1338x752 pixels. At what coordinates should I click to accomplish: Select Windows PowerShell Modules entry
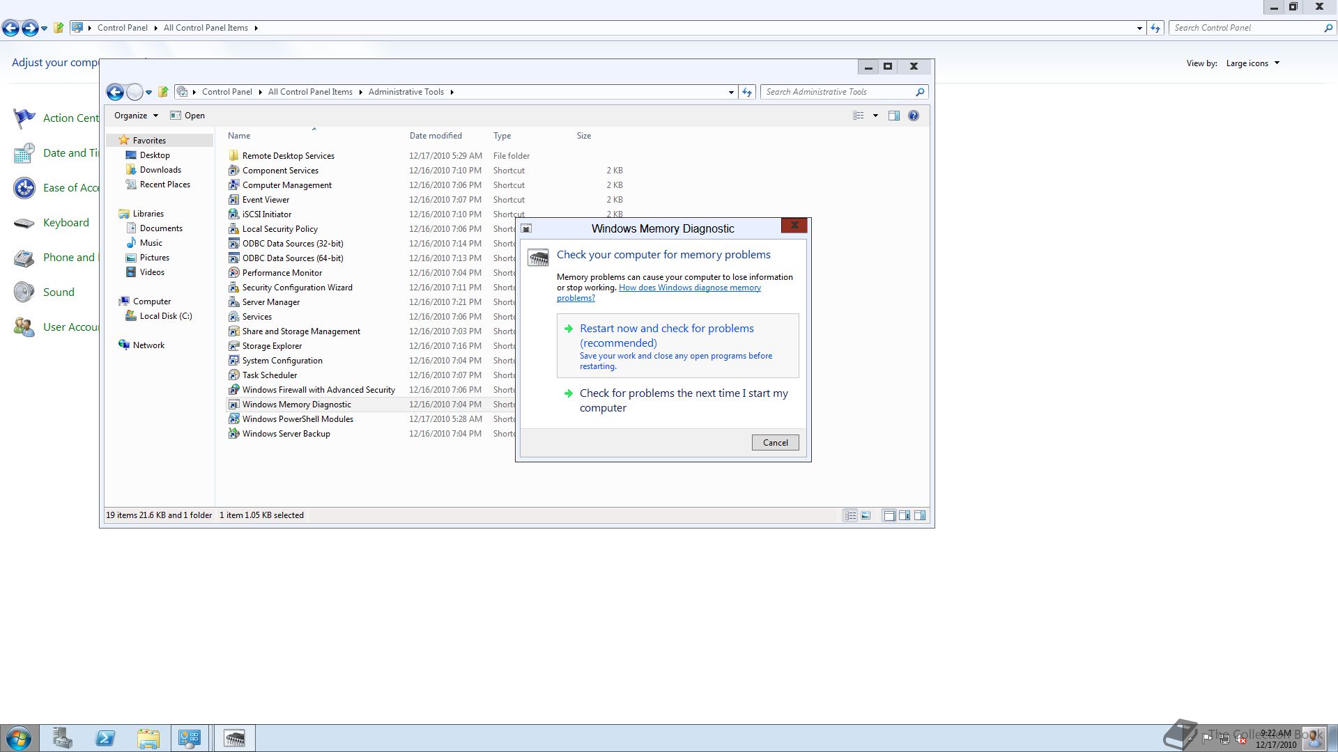(x=298, y=419)
